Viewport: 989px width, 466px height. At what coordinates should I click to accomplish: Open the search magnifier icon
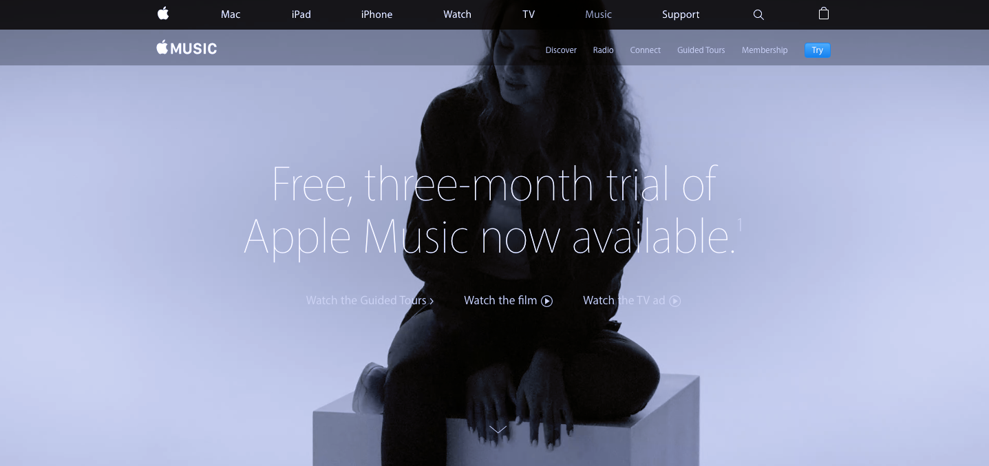758,14
